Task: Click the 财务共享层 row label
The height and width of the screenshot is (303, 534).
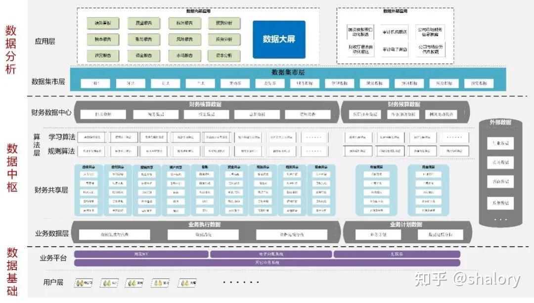Action: 51,190
